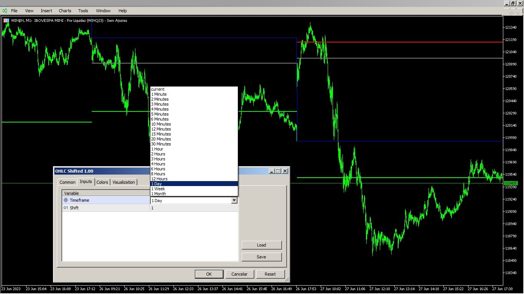524x294 pixels.
Task: Click the Load button
Action: coord(261,245)
